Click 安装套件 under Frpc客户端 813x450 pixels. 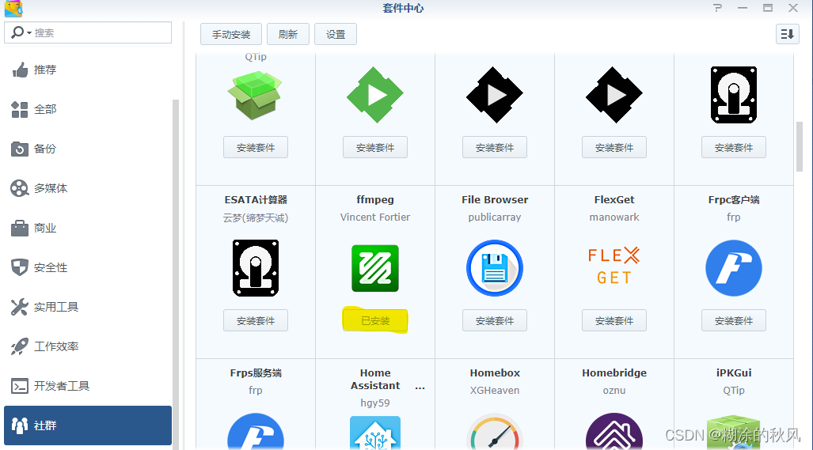click(734, 320)
